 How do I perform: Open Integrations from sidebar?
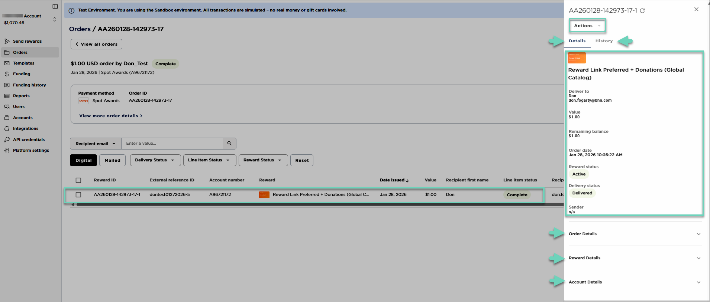pyautogui.click(x=25, y=128)
